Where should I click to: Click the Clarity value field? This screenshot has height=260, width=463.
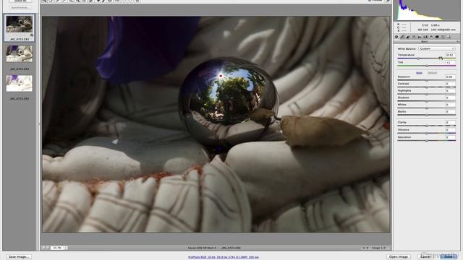[450, 122]
